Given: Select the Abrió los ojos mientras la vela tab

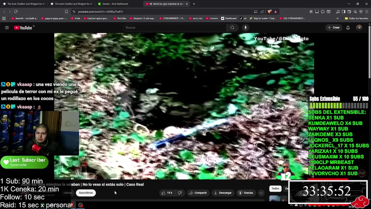Looking at the screenshot, I should click(x=167, y=4).
